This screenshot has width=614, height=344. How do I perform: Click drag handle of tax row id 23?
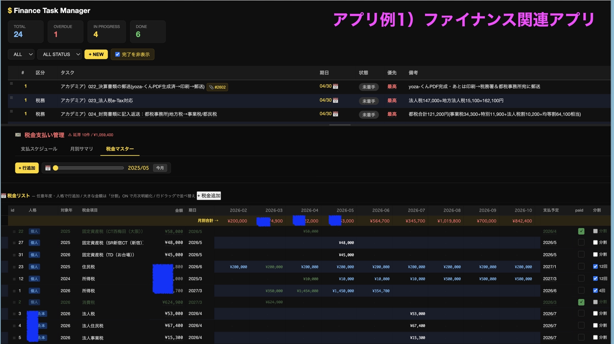(14, 267)
